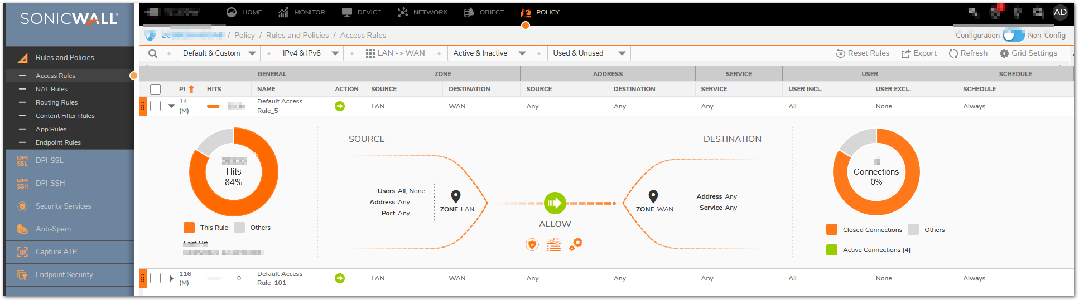Open Grid Settings
1079x301 pixels.
(x=1028, y=53)
